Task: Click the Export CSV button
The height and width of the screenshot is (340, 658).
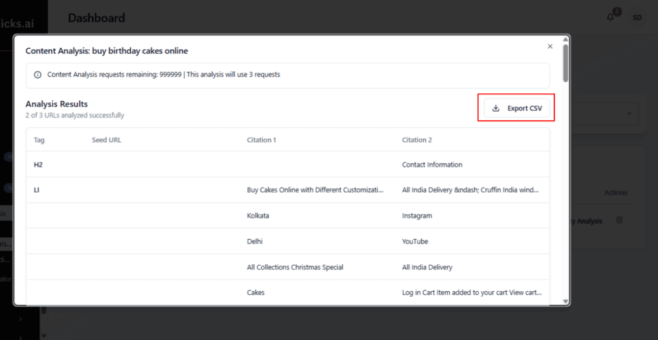Action: 516,108
